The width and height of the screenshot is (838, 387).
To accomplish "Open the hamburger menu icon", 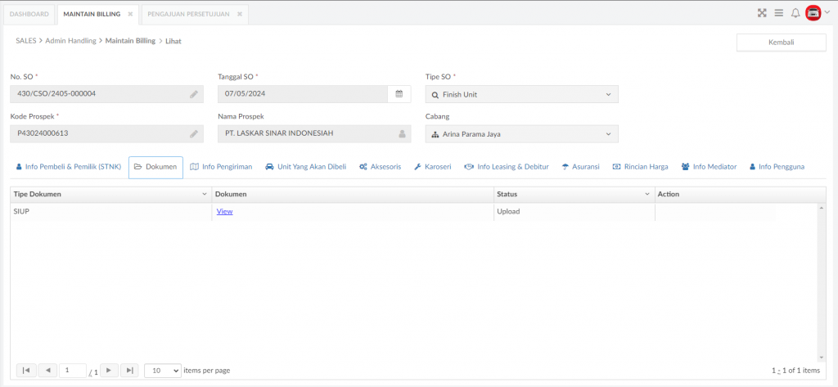I will (779, 13).
